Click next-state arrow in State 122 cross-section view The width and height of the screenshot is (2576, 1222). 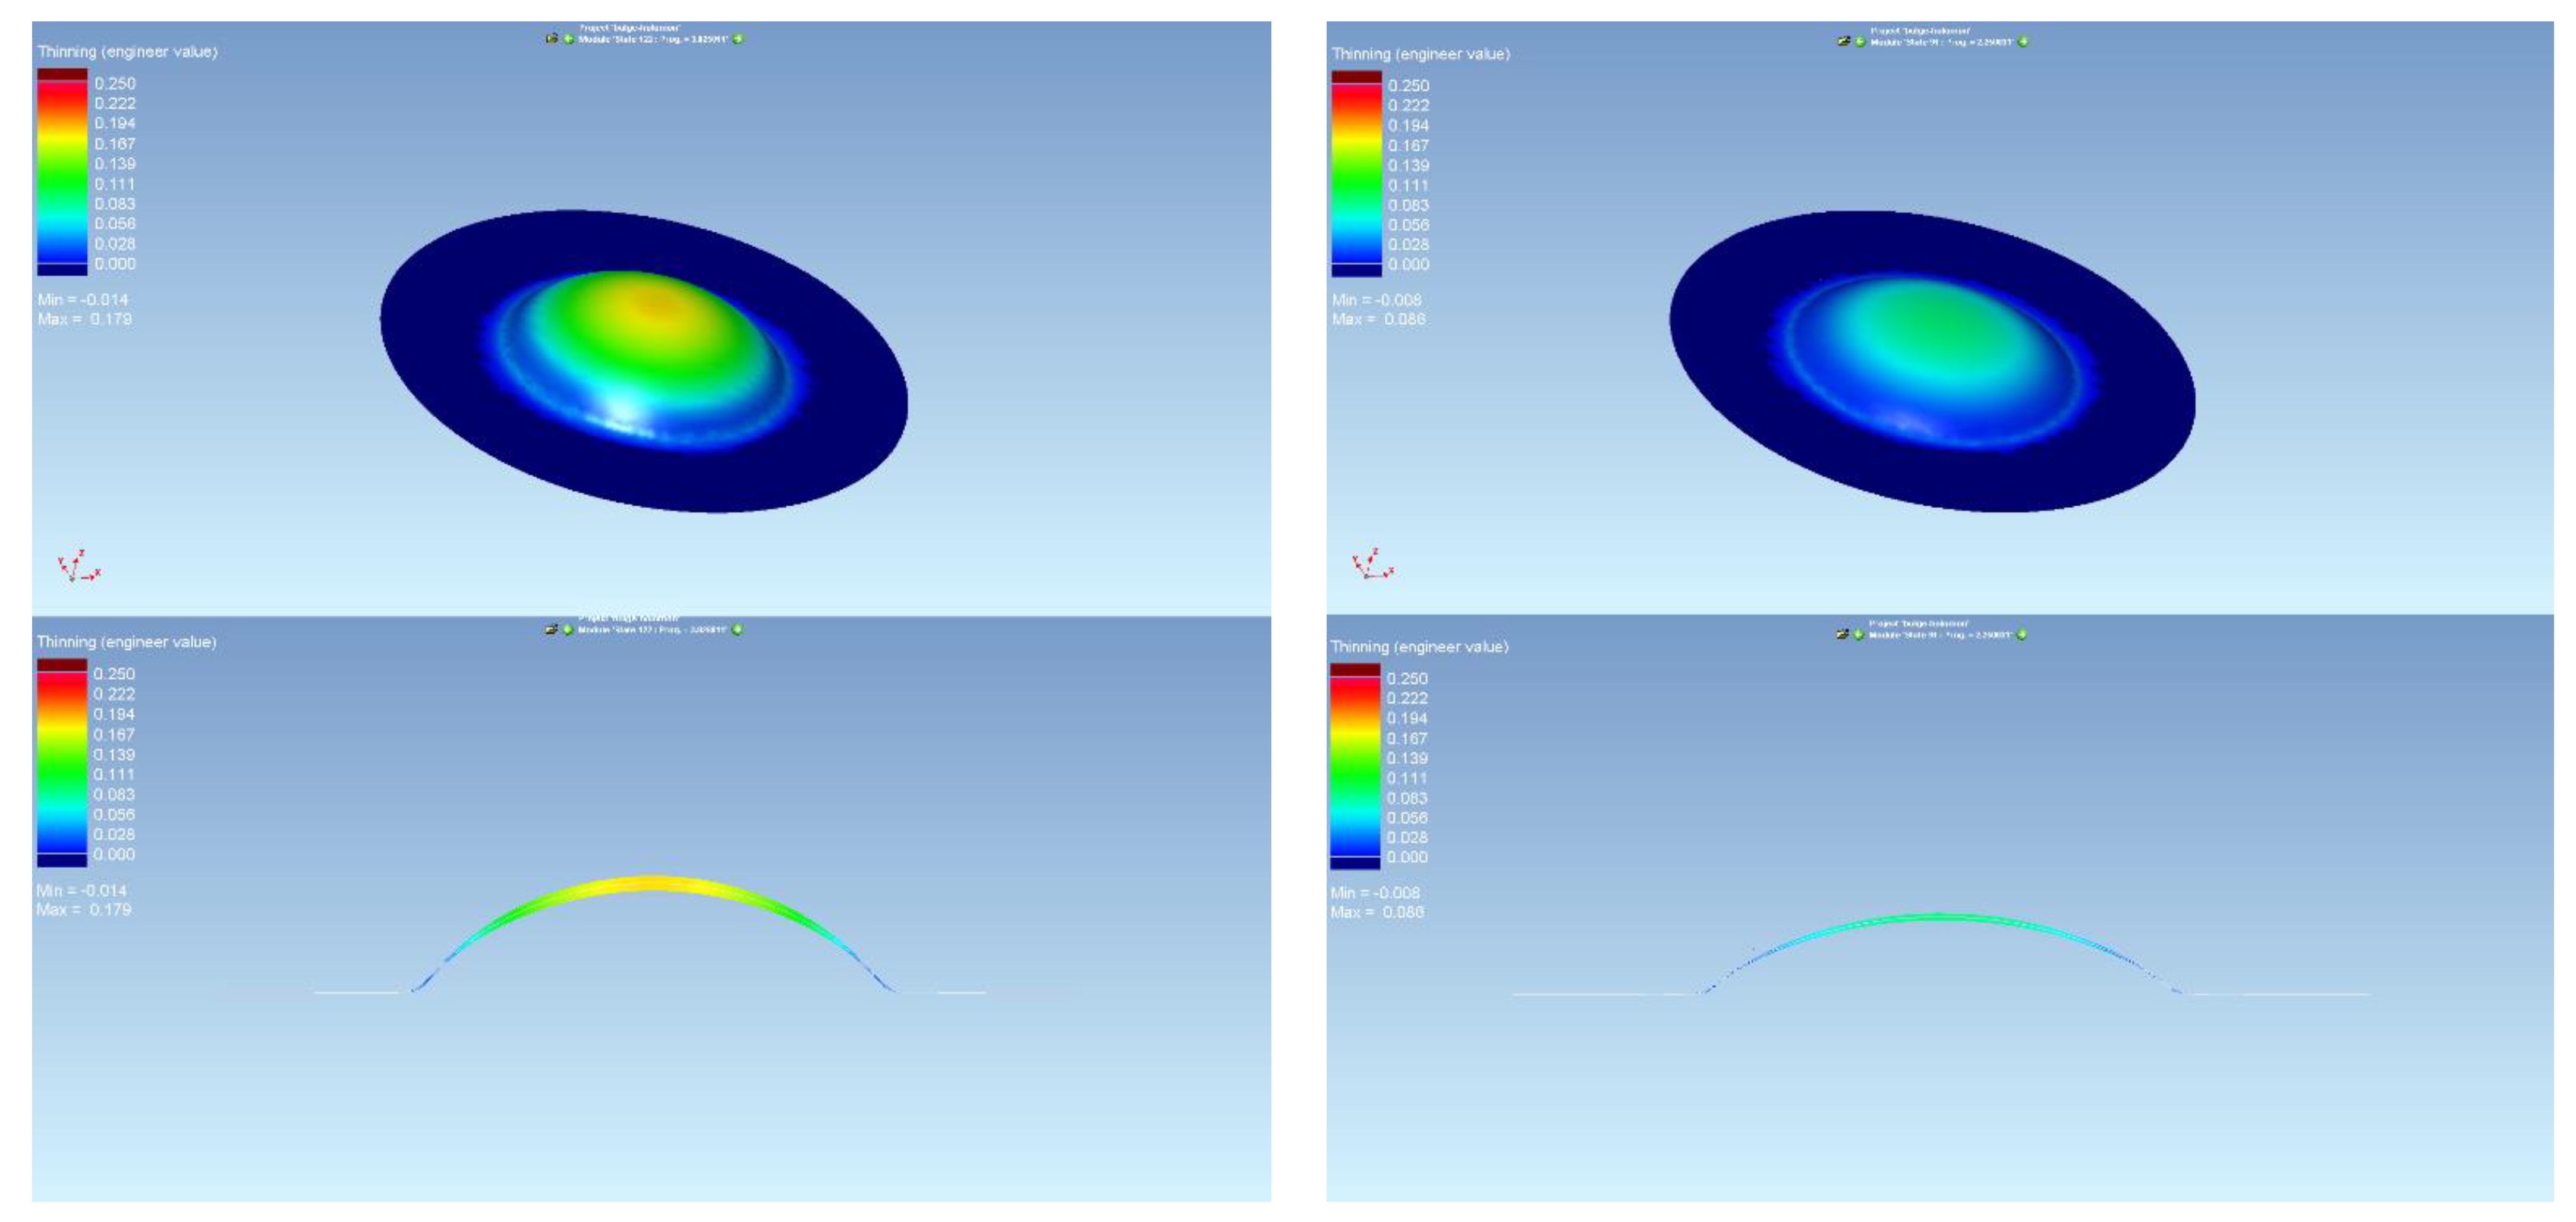tap(738, 629)
